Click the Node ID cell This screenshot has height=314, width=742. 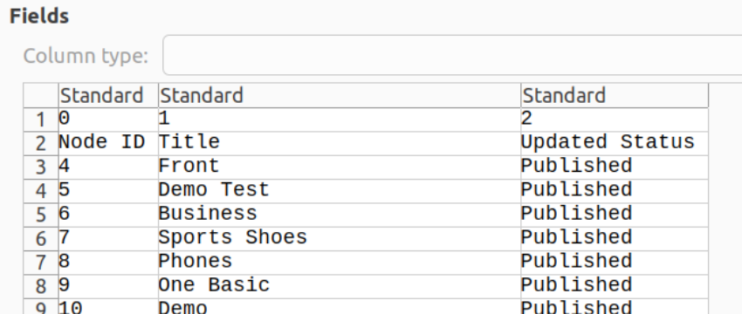coord(108,143)
